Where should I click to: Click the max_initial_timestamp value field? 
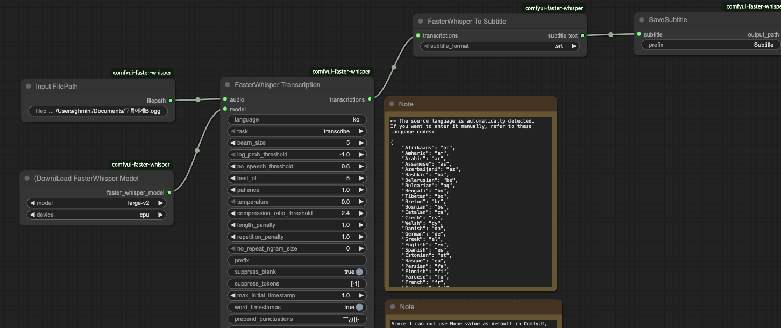click(297, 296)
